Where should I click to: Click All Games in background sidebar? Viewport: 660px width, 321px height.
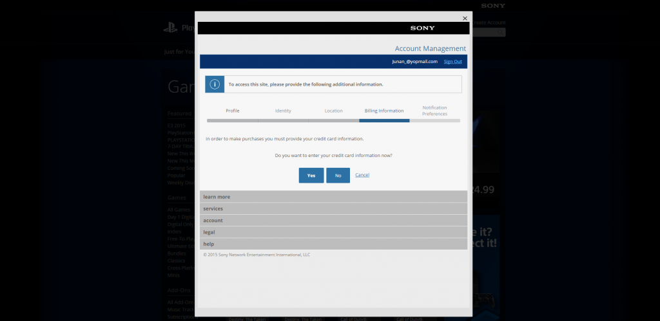coord(179,210)
